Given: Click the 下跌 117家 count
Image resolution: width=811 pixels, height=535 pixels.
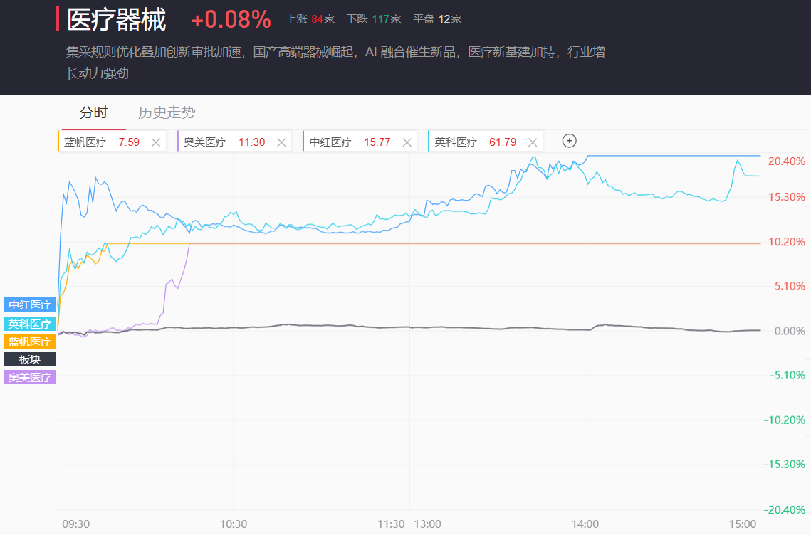Looking at the screenshot, I should coord(373,19).
